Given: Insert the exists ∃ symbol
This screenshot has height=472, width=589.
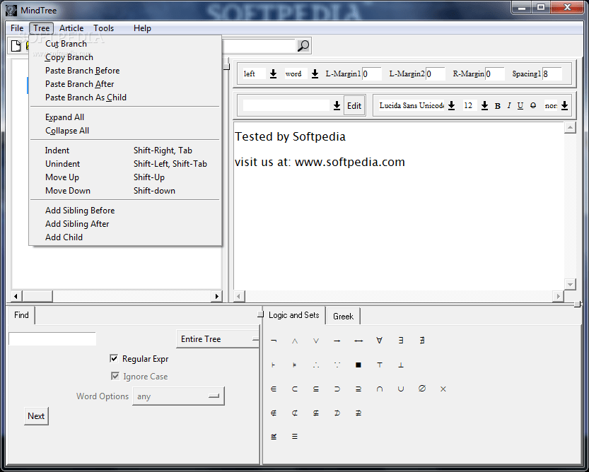Looking at the screenshot, I should [401, 340].
